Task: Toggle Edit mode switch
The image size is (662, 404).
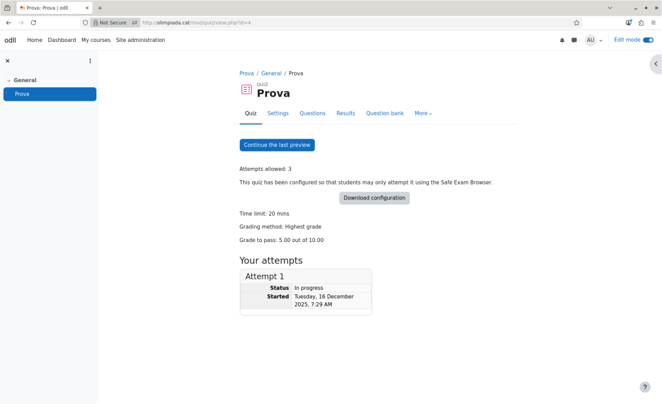Action: tap(648, 40)
